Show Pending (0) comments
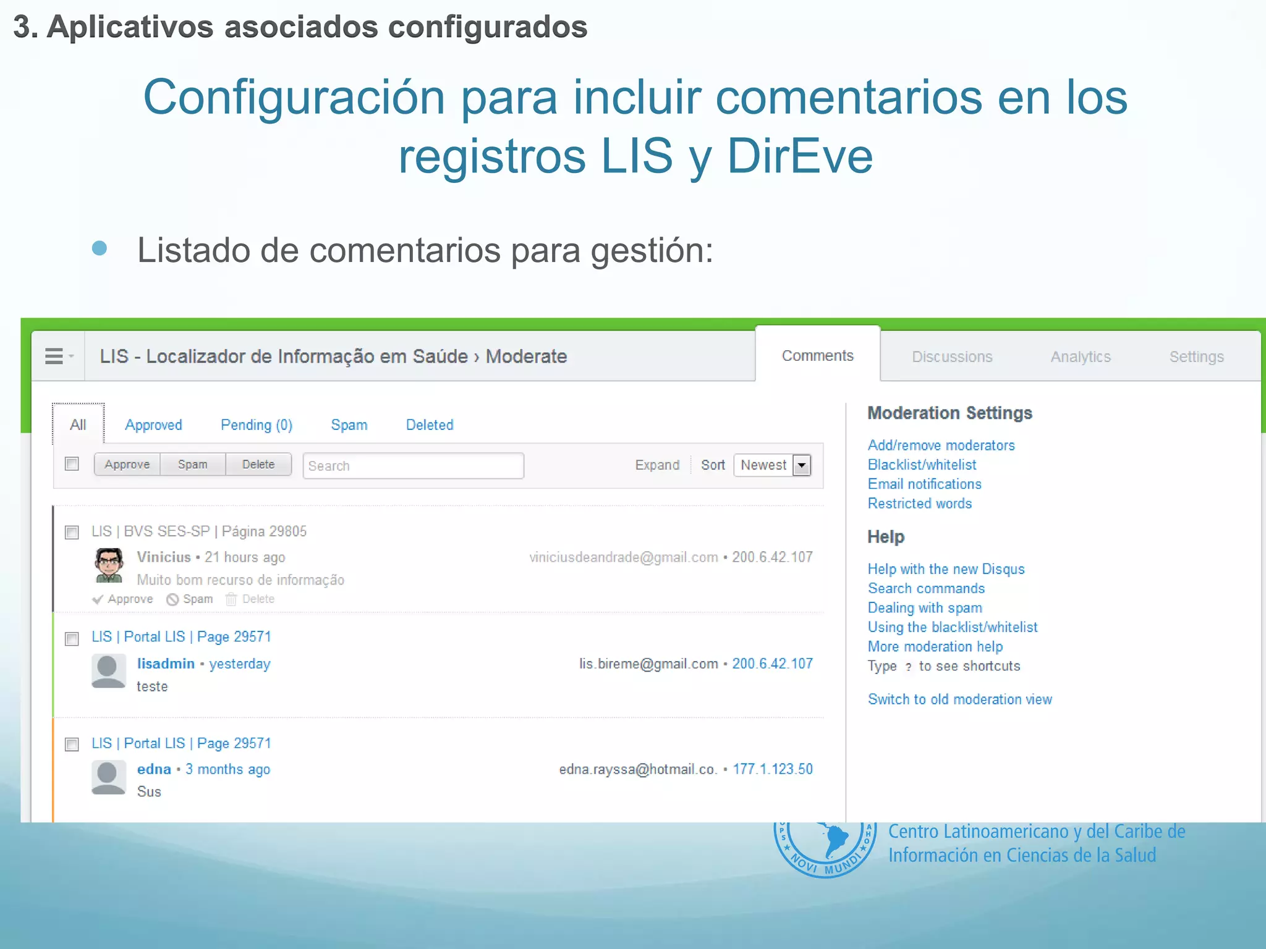The image size is (1266, 949). click(x=257, y=425)
